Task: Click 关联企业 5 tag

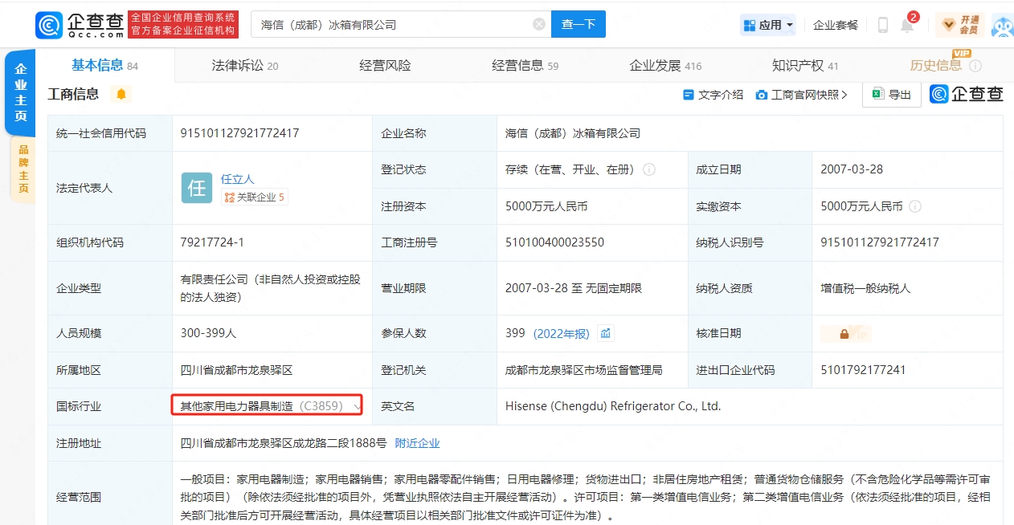Action: [254, 197]
